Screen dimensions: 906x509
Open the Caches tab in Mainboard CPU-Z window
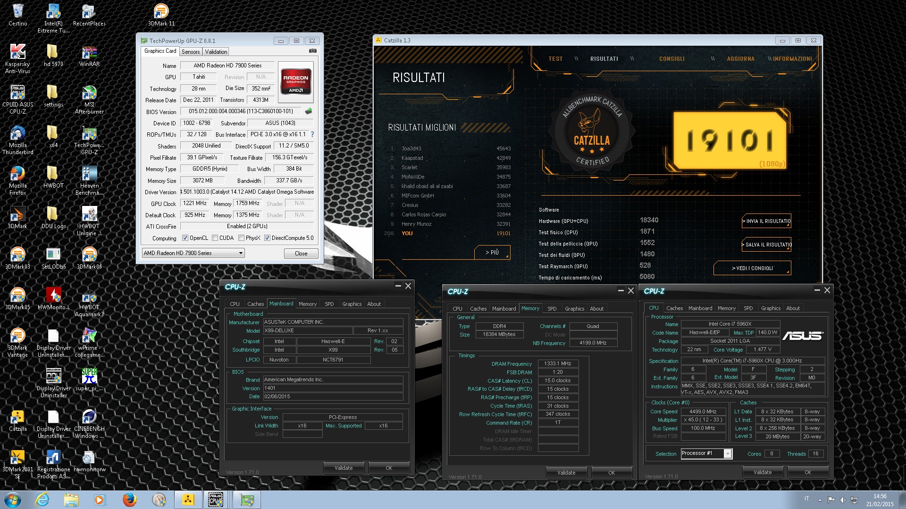click(x=255, y=304)
